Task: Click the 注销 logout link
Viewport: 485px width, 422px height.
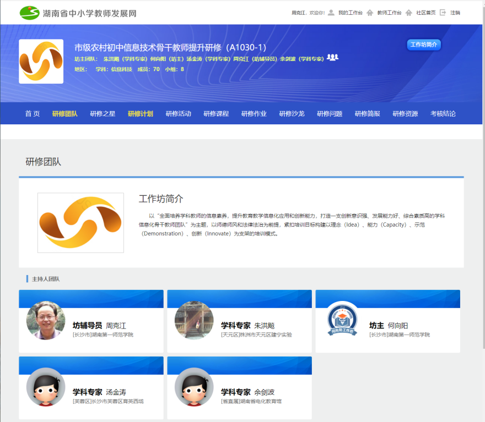Action: tap(455, 13)
